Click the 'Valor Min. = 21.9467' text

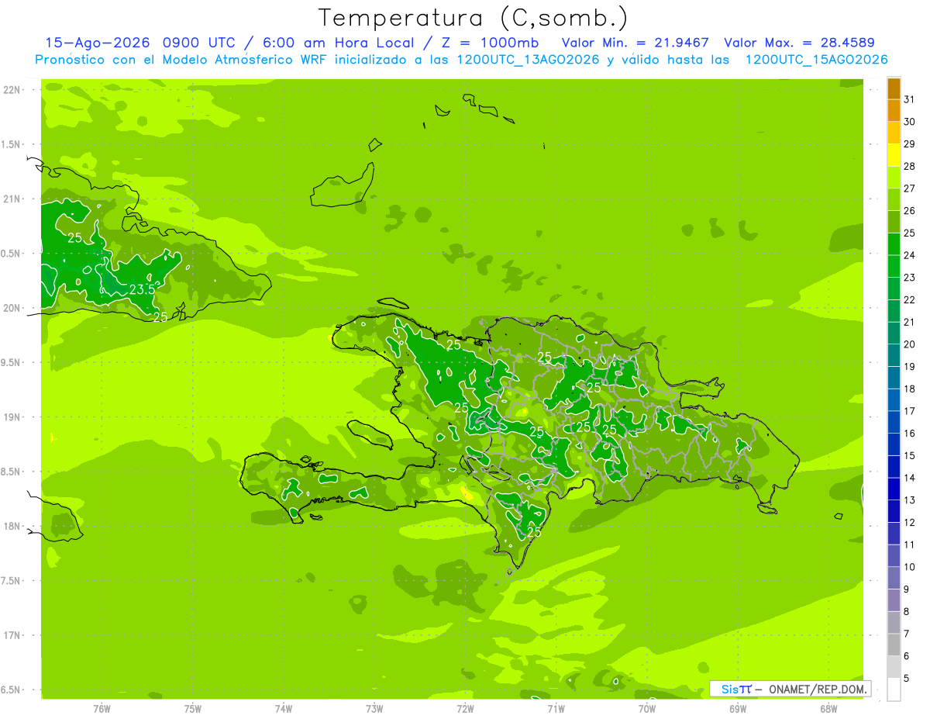635,43
